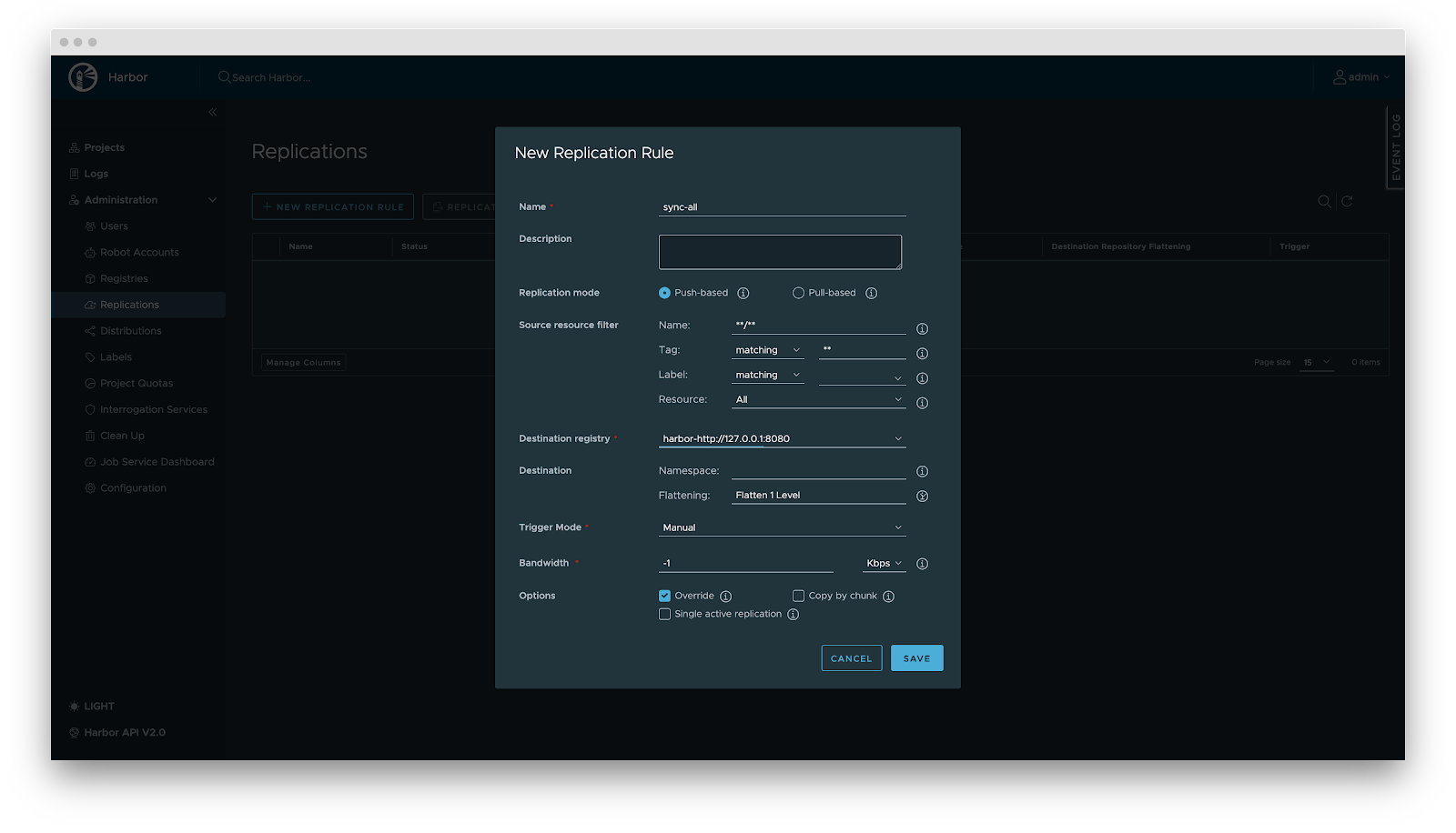Click info icon for Single active replication
The height and width of the screenshot is (833, 1456).
click(x=793, y=615)
